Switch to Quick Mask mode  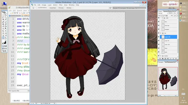(6, 46)
